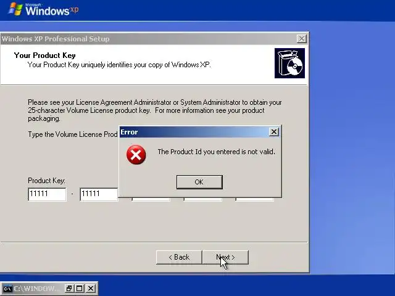
Task: Focus the second Product Key field
Action: (99, 194)
